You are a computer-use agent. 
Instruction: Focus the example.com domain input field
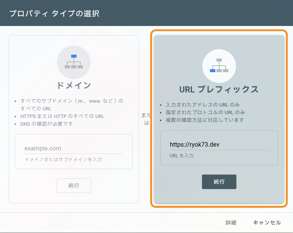tap(74, 148)
